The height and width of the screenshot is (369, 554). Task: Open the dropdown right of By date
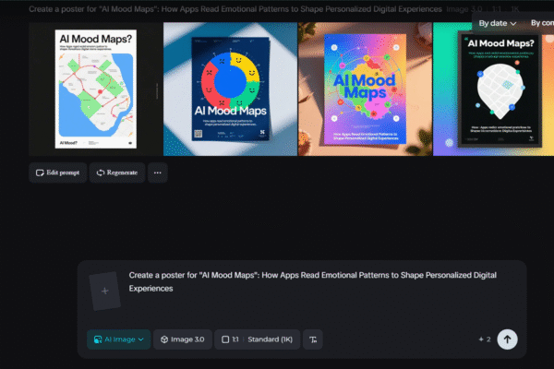540,24
